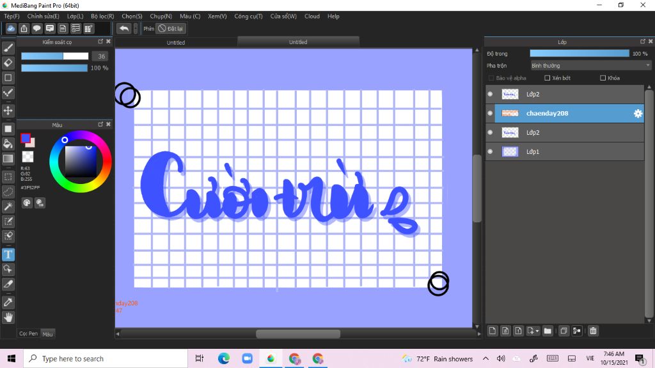Click the cloud sync toolbar icon
This screenshot has height=368, width=655.
coord(11,28)
